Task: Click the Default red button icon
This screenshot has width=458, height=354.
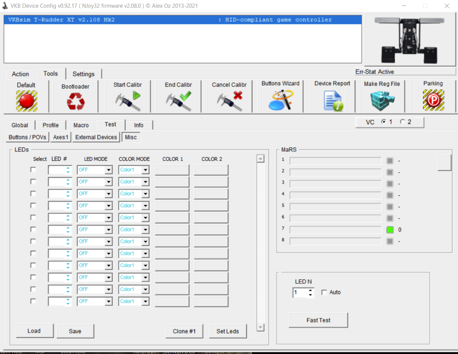Action: (27, 101)
